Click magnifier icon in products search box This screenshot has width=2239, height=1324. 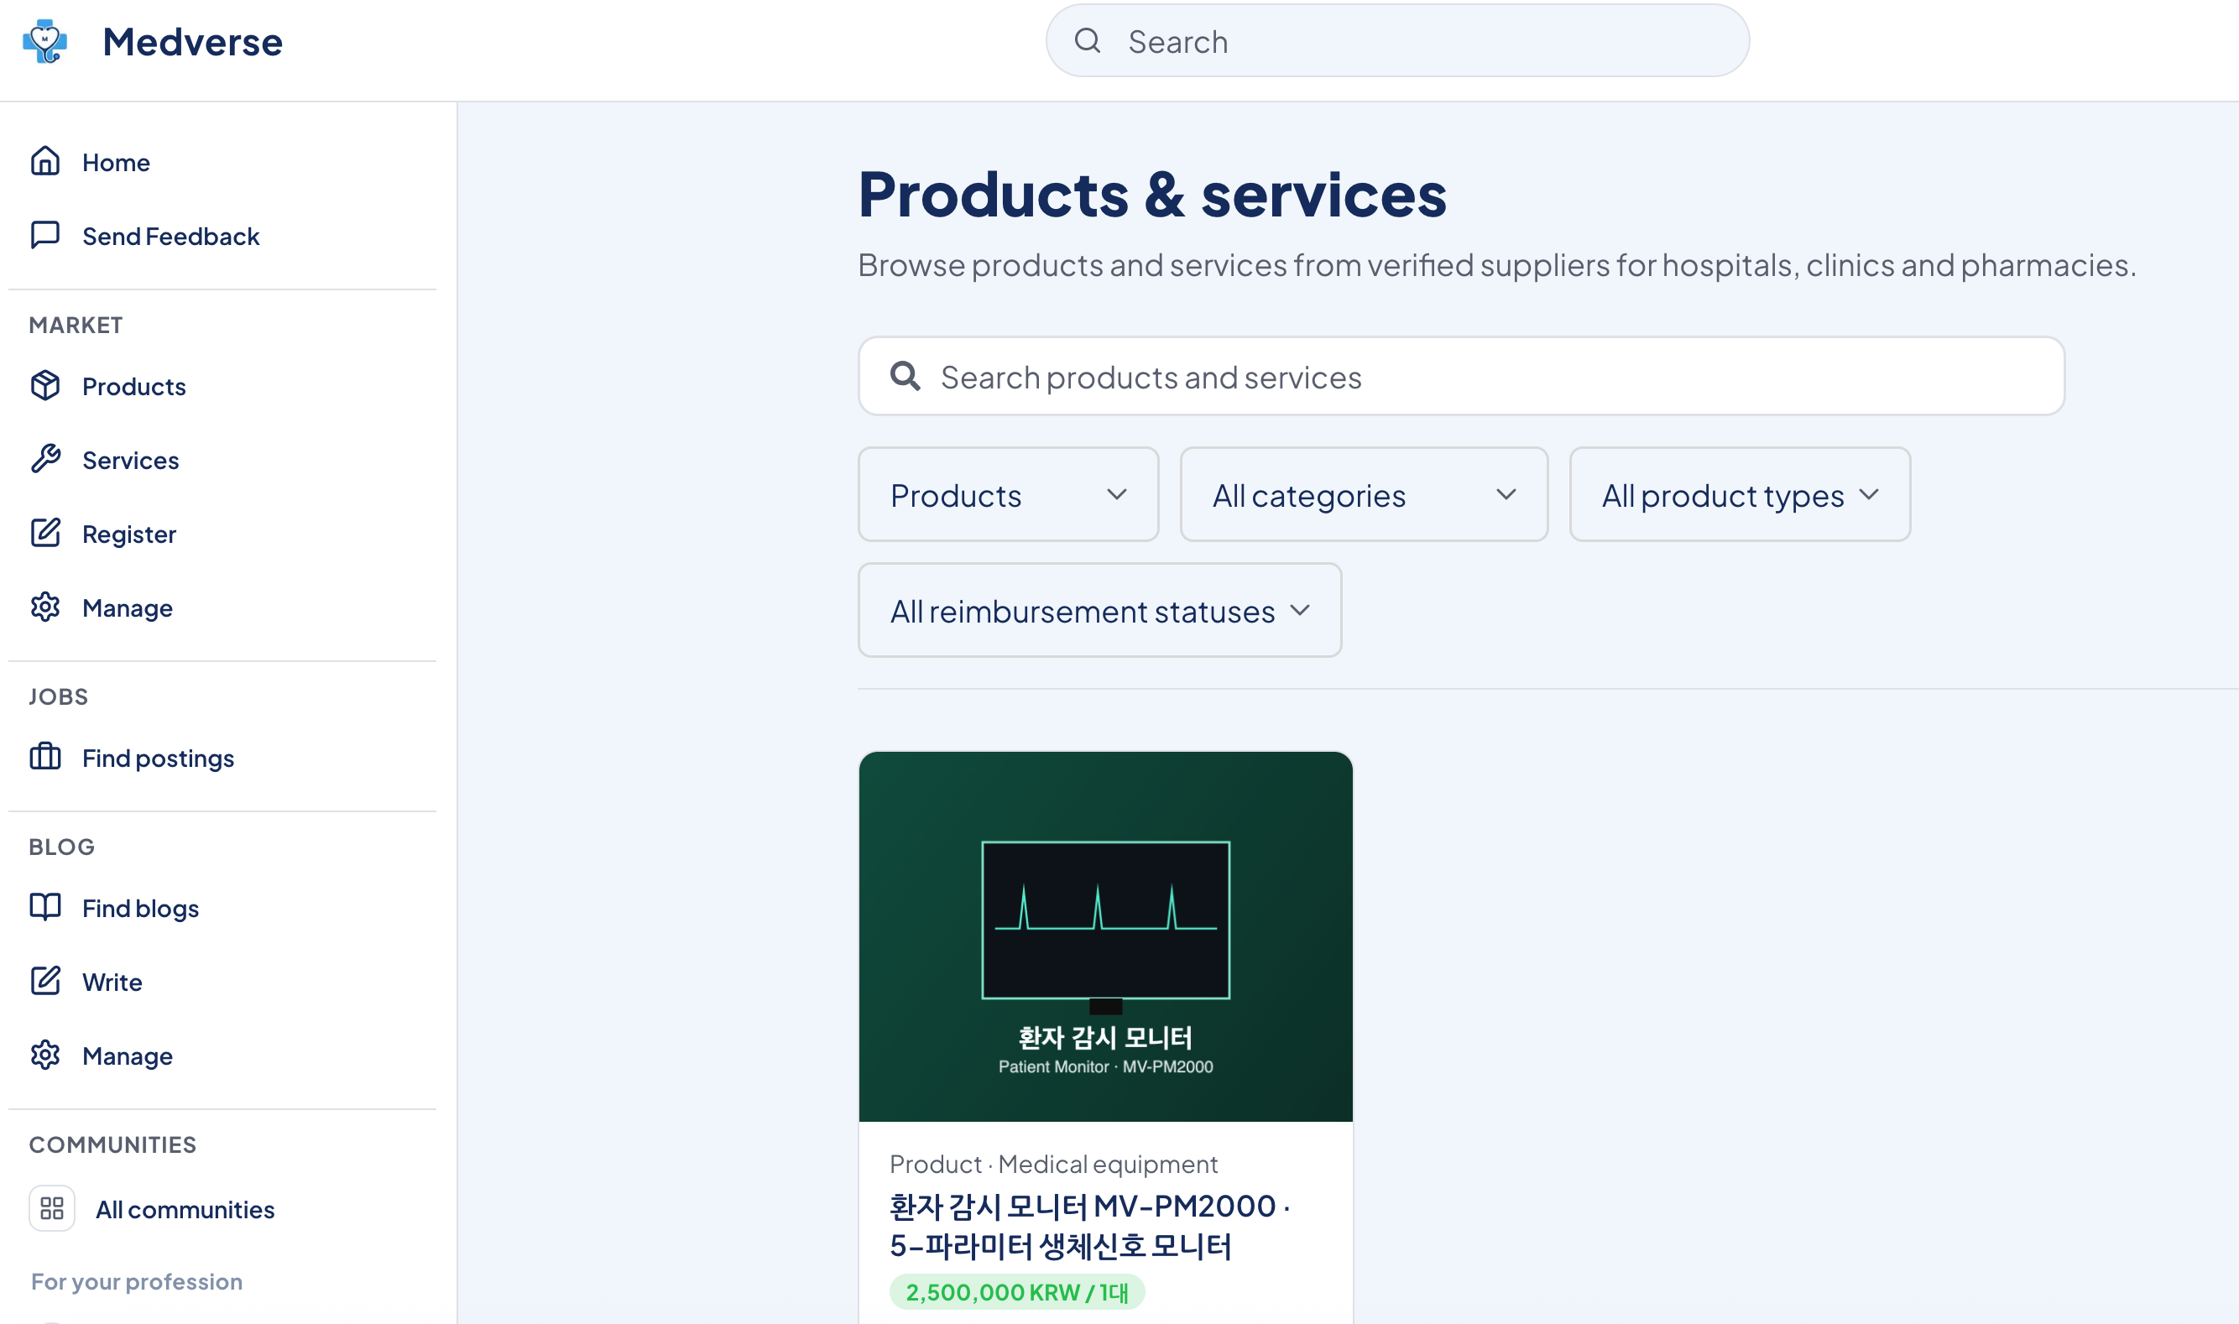[905, 377]
